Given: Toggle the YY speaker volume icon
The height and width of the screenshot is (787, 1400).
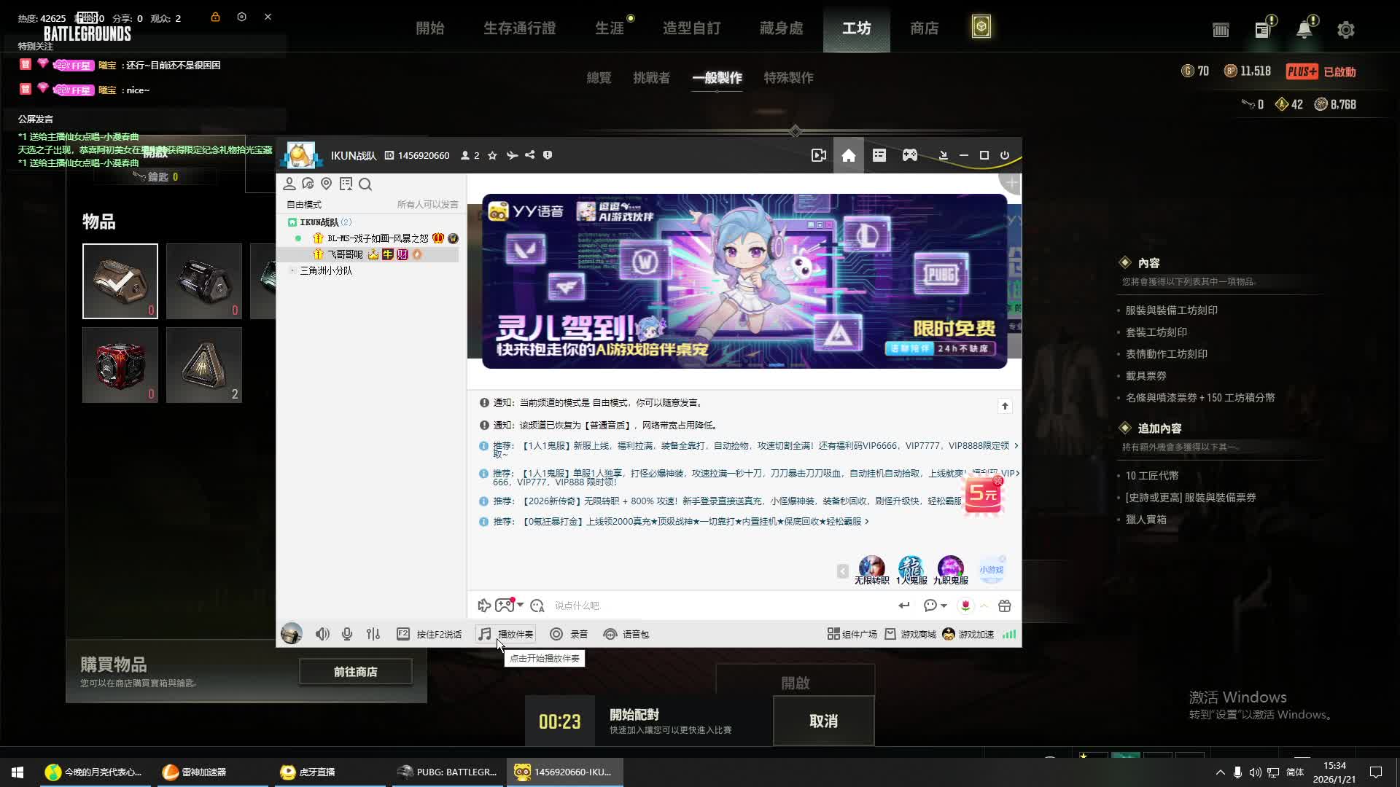Looking at the screenshot, I should [x=322, y=634].
